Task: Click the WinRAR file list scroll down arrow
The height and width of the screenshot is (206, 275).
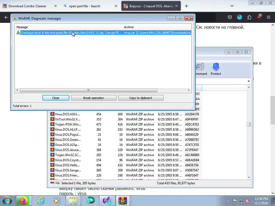Action: (249, 177)
